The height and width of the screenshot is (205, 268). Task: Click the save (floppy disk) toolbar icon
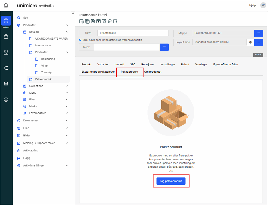point(93,22)
